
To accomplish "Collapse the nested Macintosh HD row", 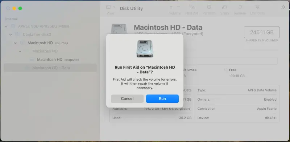I will pyautogui.click(x=20, y=51).
